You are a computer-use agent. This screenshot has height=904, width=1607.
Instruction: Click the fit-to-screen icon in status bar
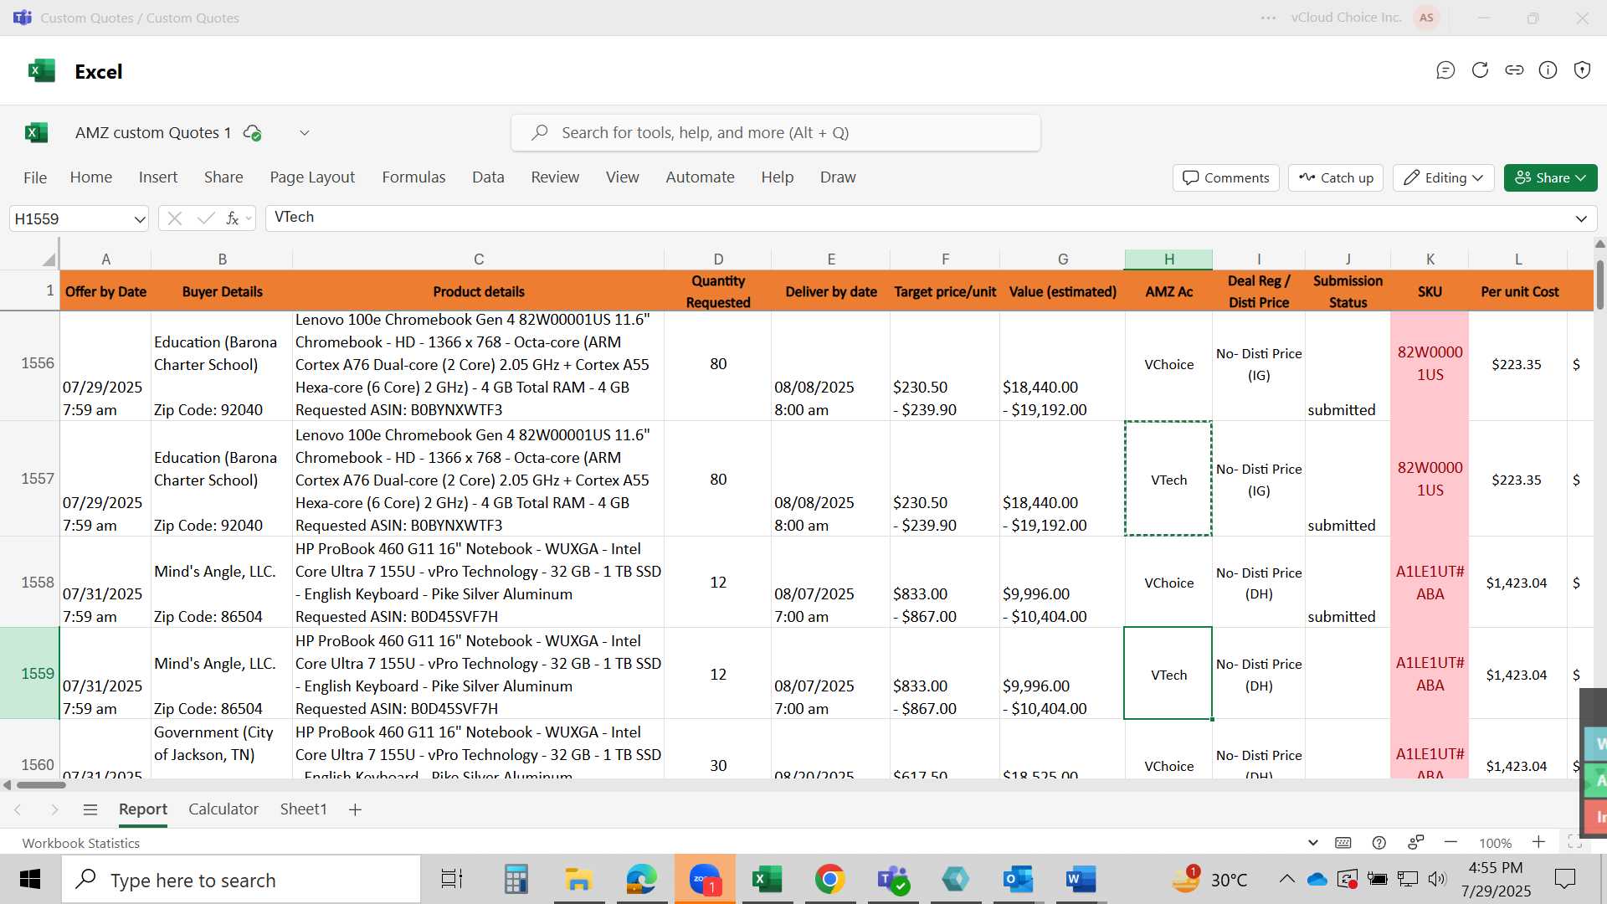point(1574,842)
